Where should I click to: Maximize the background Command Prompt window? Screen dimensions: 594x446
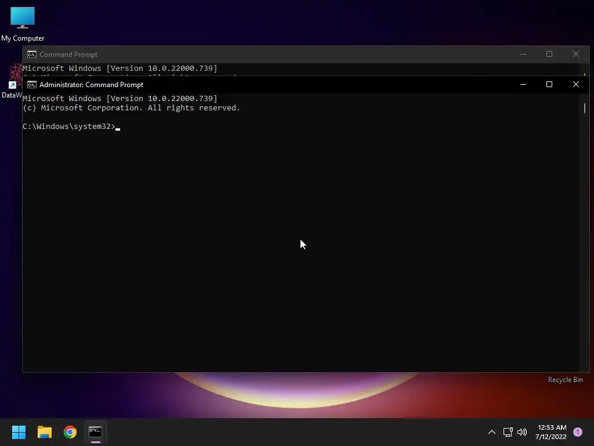pos(549,55)
